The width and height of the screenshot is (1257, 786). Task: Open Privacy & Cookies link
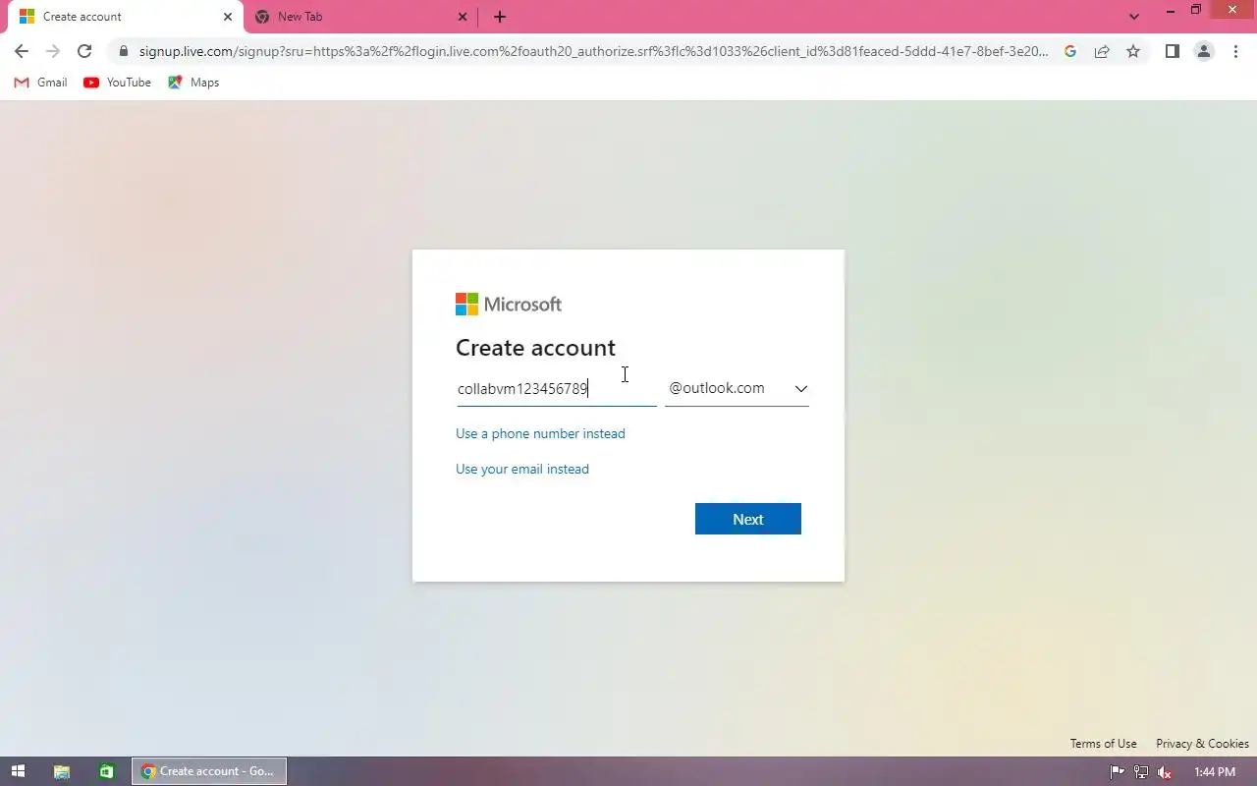click(x=1202, y=744)
